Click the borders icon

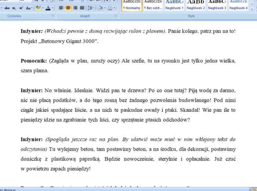110,8
